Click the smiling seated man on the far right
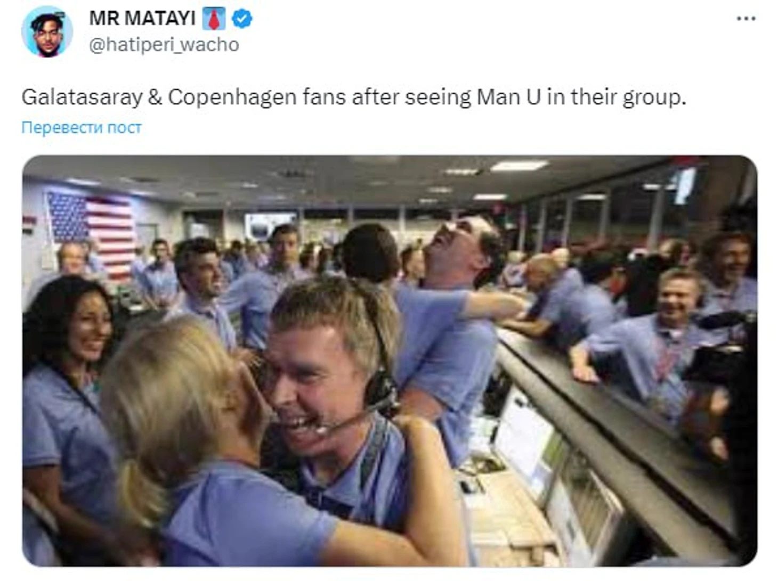Screen dimensions: 778x581 click(677, 298)
